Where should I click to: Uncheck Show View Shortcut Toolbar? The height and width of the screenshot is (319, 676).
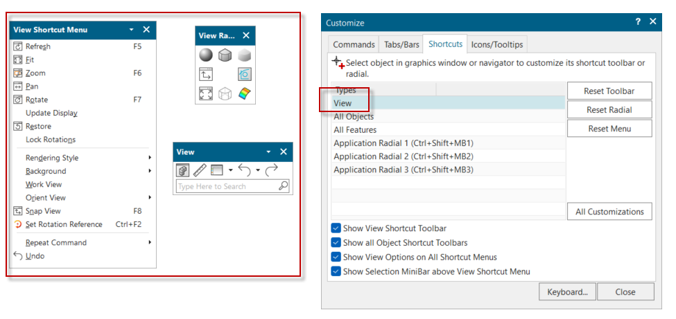[x=336, y=228]
